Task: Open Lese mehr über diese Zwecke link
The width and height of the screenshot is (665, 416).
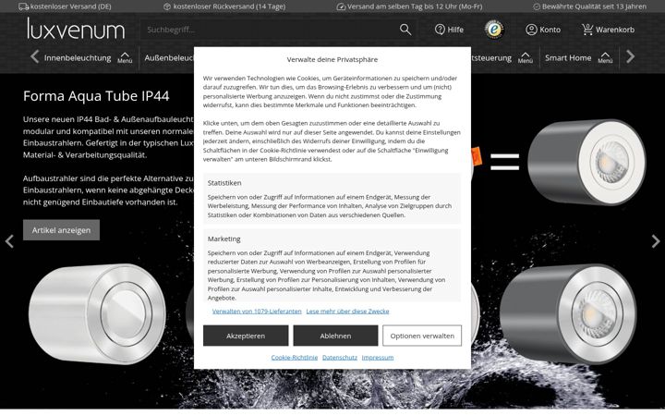Action: (x=347, y=312)
